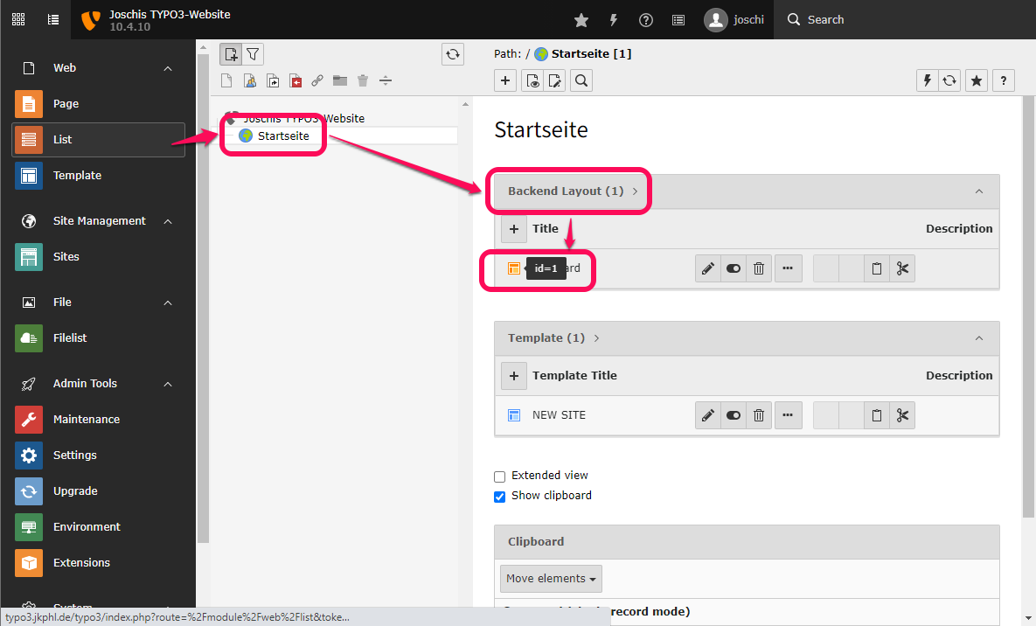Open the search record icon
Viewport: 1036px width, 626px height.
[581, 80]
